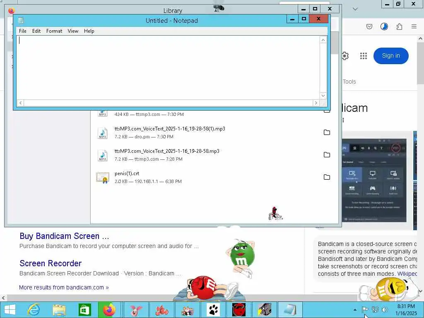Open the View menu in Notepad

(x=73, y=31)
